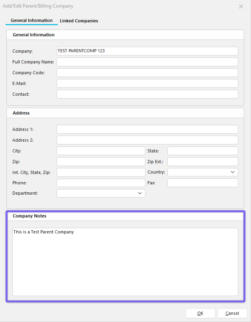The width and height of the screenshot is (251, 322).
Task: Click the Contact text box
Action: 147,94
